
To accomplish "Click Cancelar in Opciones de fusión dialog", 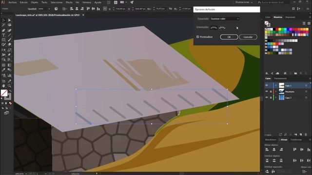I will (x=248, y=37).
